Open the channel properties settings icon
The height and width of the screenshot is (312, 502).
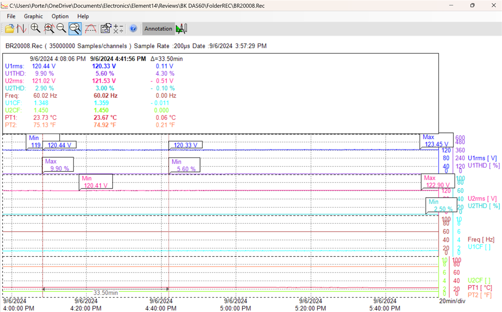[106, 28]
